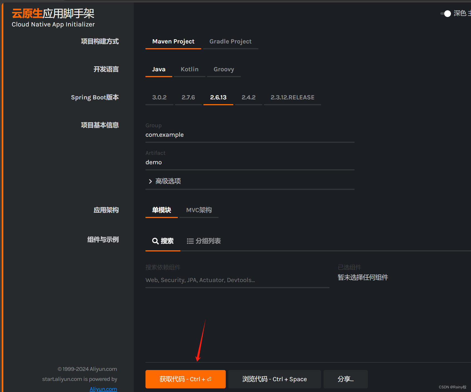Select Spring Boot version 3.0.2
The height and width of the screenshot is (392, 471).
tap(159, 97)
